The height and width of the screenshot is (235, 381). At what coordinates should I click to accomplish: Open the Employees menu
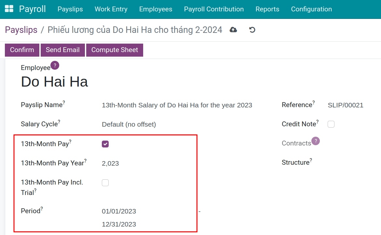(x=156, y=9)
